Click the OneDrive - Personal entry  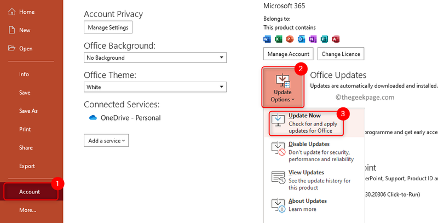[125, 118]
